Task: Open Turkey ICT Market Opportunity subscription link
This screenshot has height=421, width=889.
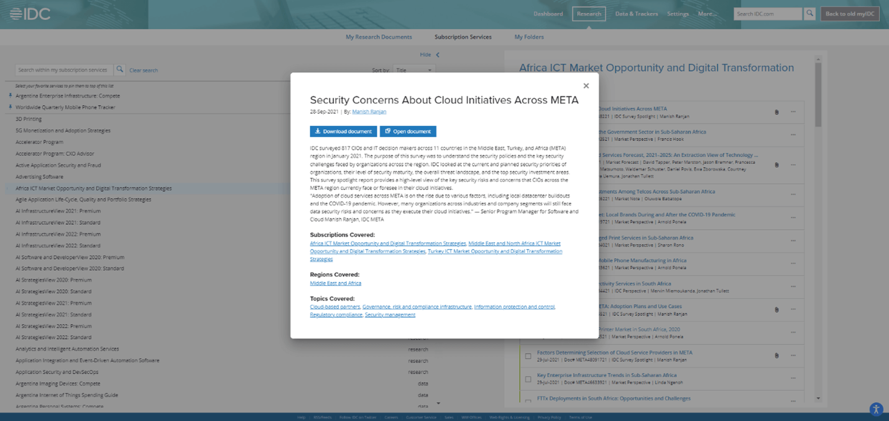Action: point(495,251)
